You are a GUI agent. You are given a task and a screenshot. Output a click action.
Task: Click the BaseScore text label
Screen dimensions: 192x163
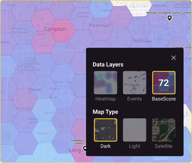164,99
